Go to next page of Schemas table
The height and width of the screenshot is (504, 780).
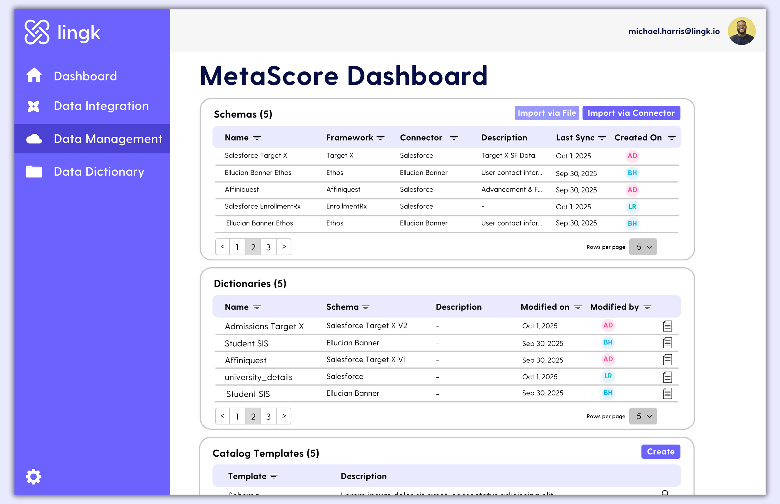284,247
